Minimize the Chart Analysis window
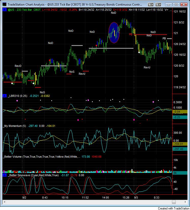This screenshot has height=210, width=190. click(168, 5)
